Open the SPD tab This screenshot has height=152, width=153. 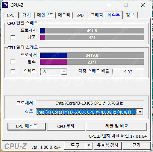(80, 15)
